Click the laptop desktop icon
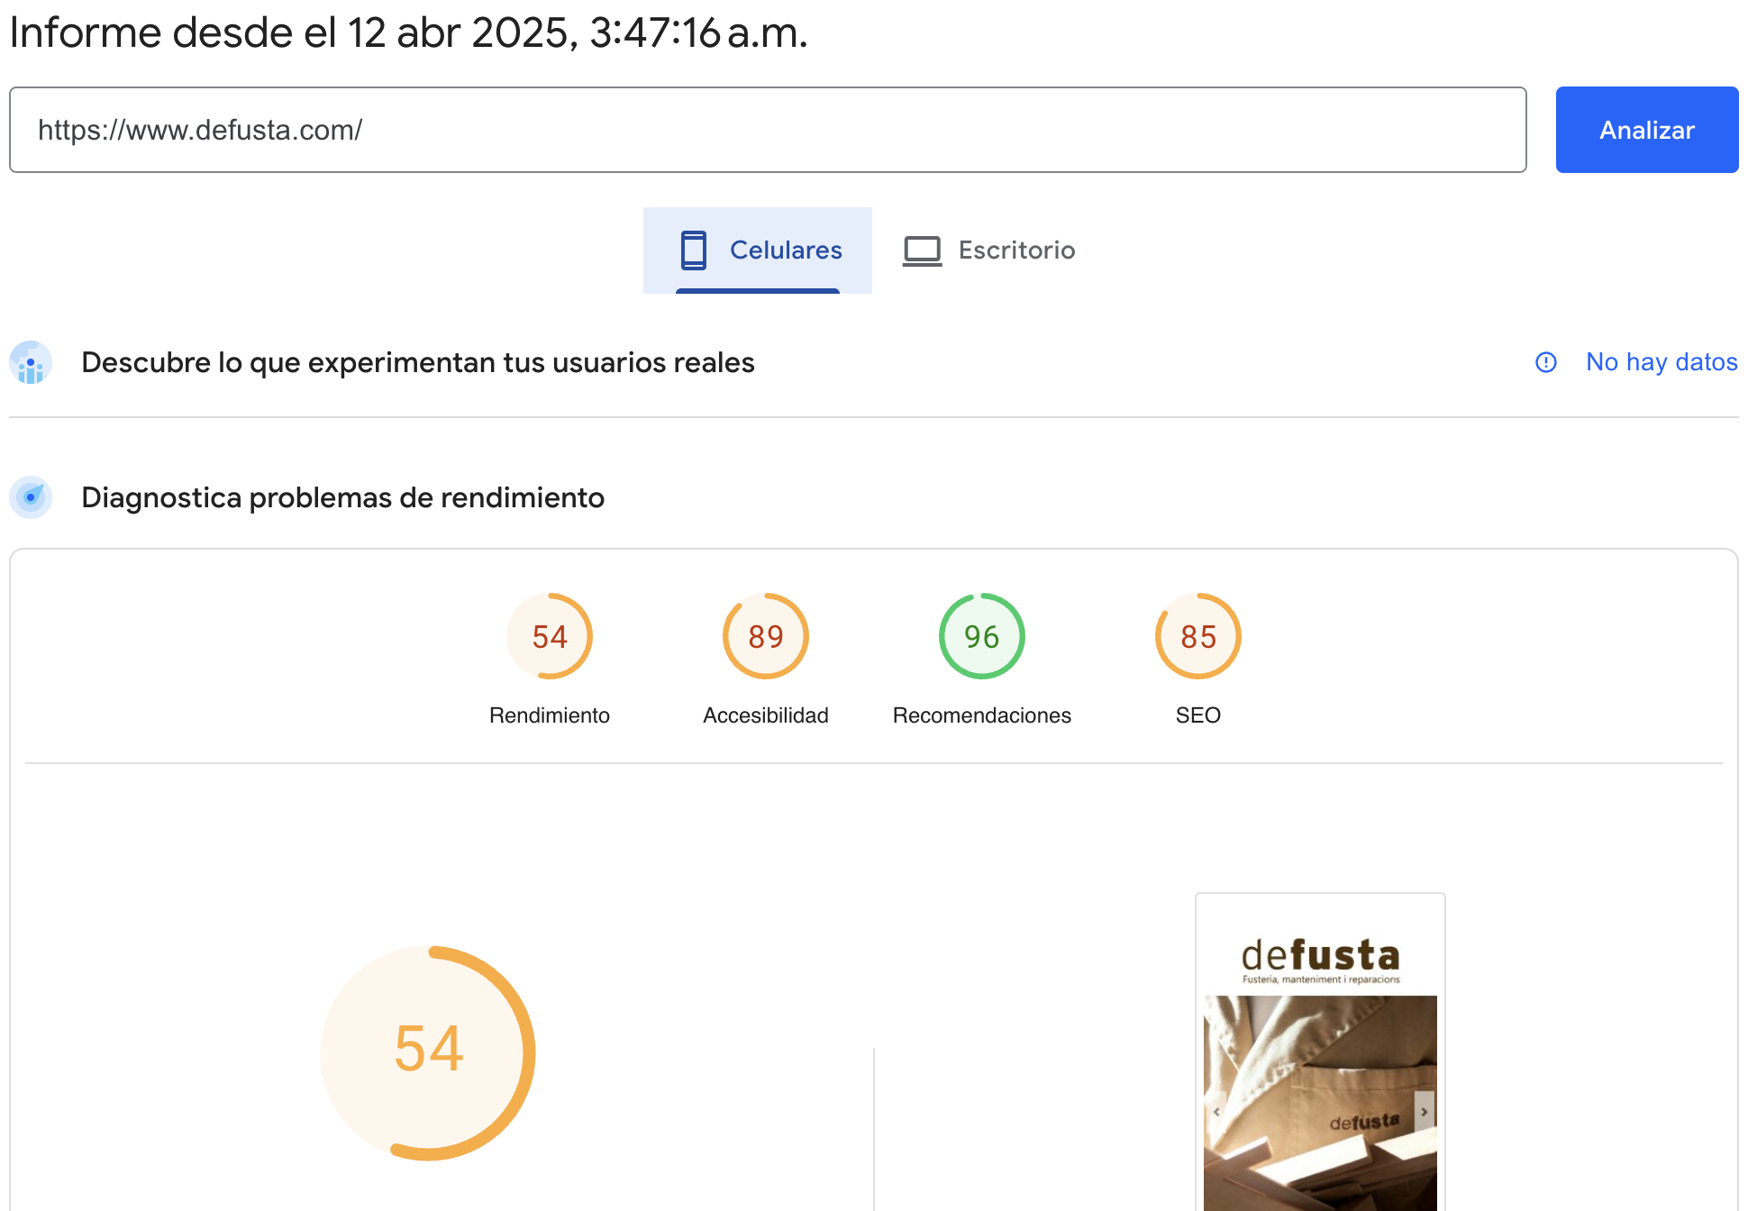Screen dimensions: 1748x1211 tap(922, 250)
